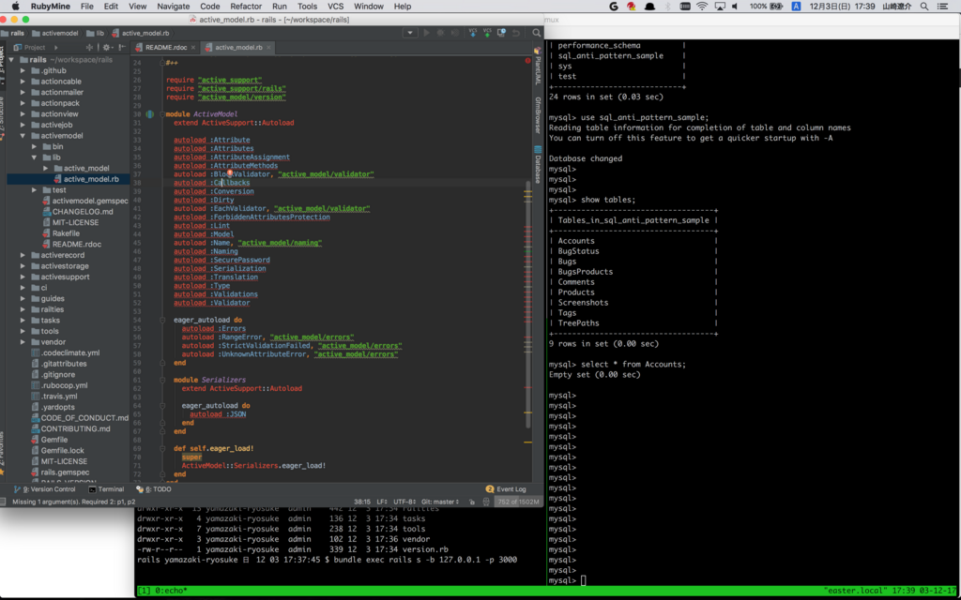Click the hide Project panel icon
Screen dimensions: 961x600
coord(123,47)
